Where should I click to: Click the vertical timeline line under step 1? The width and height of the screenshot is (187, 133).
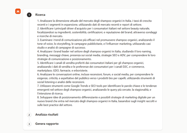29,64
